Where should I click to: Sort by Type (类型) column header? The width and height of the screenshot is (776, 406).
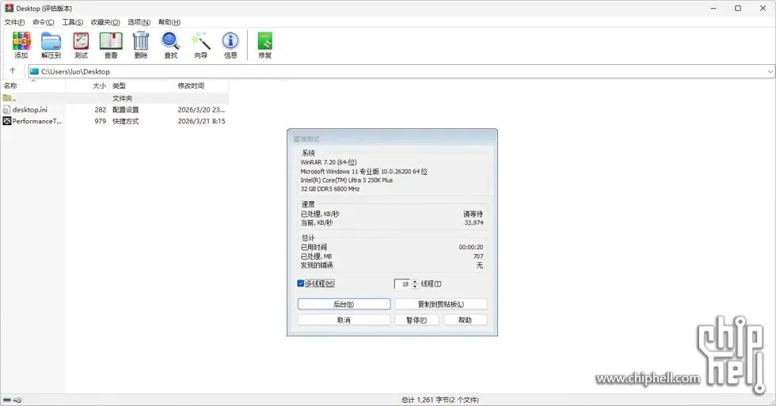click(x=142, y=85)
